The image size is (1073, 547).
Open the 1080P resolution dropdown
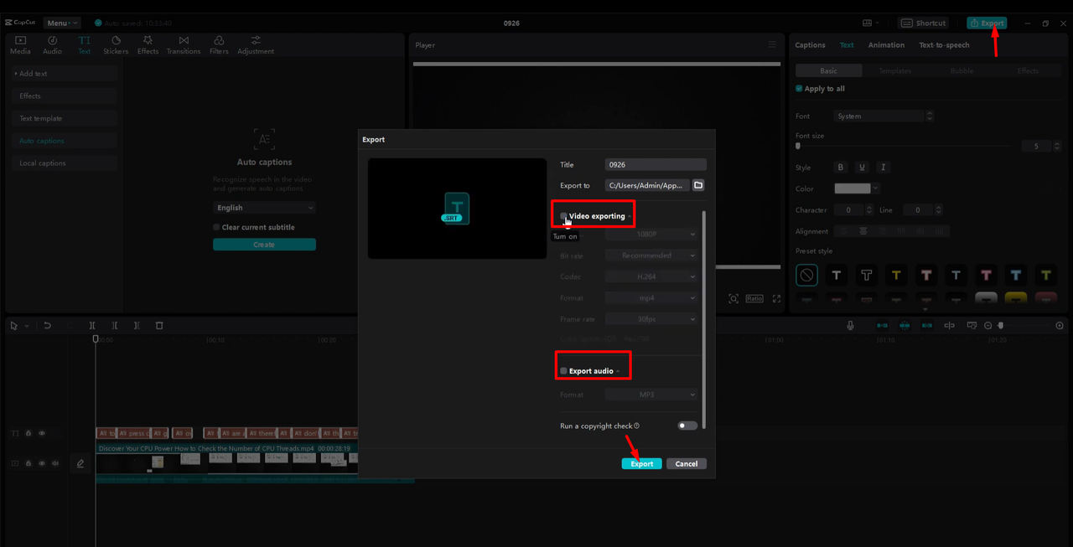pyautogui.click(x=651, y=235)
